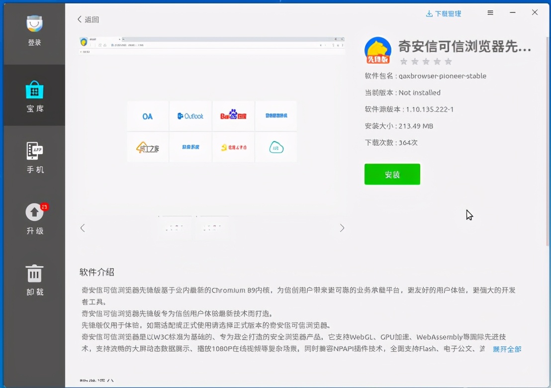Open the 卸载 uninstall section

(x=34, y=280)
